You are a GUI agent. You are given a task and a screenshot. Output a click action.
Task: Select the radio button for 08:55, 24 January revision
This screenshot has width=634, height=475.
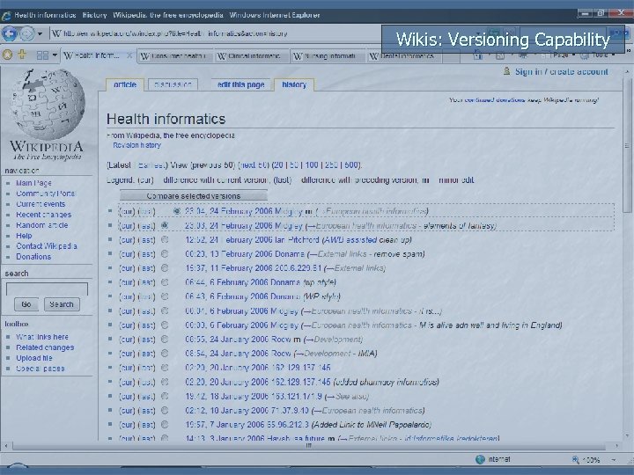tap(164, 340)
